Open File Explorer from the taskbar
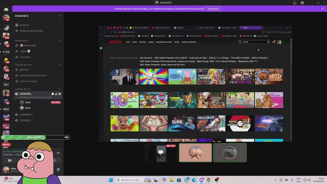327x184 pixels. tap(171, 180)
